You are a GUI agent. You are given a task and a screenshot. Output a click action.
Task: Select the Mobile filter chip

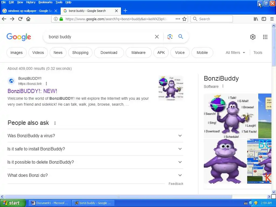tap(202, 53)
